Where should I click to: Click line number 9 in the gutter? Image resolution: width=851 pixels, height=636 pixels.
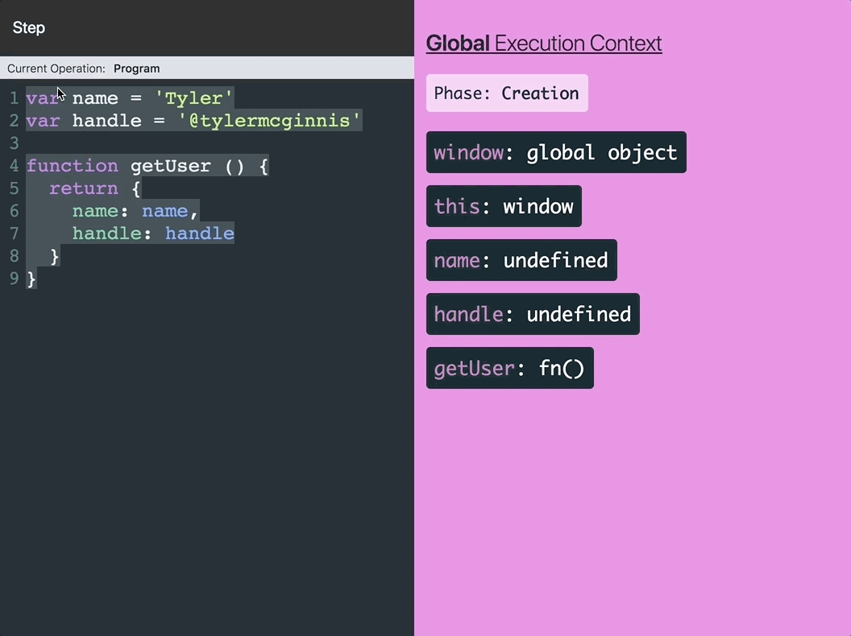[x=14, y=279]
